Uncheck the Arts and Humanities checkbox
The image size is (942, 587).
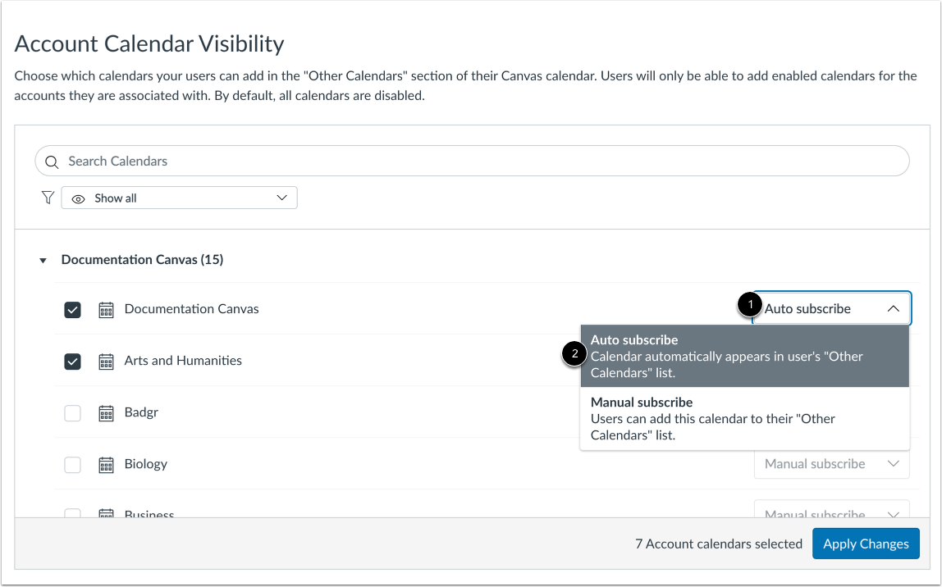point(72,361)
